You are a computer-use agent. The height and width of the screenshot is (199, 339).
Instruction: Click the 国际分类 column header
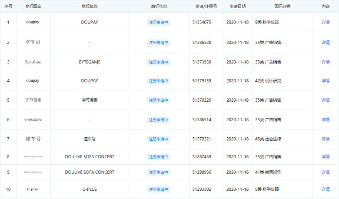282,7
